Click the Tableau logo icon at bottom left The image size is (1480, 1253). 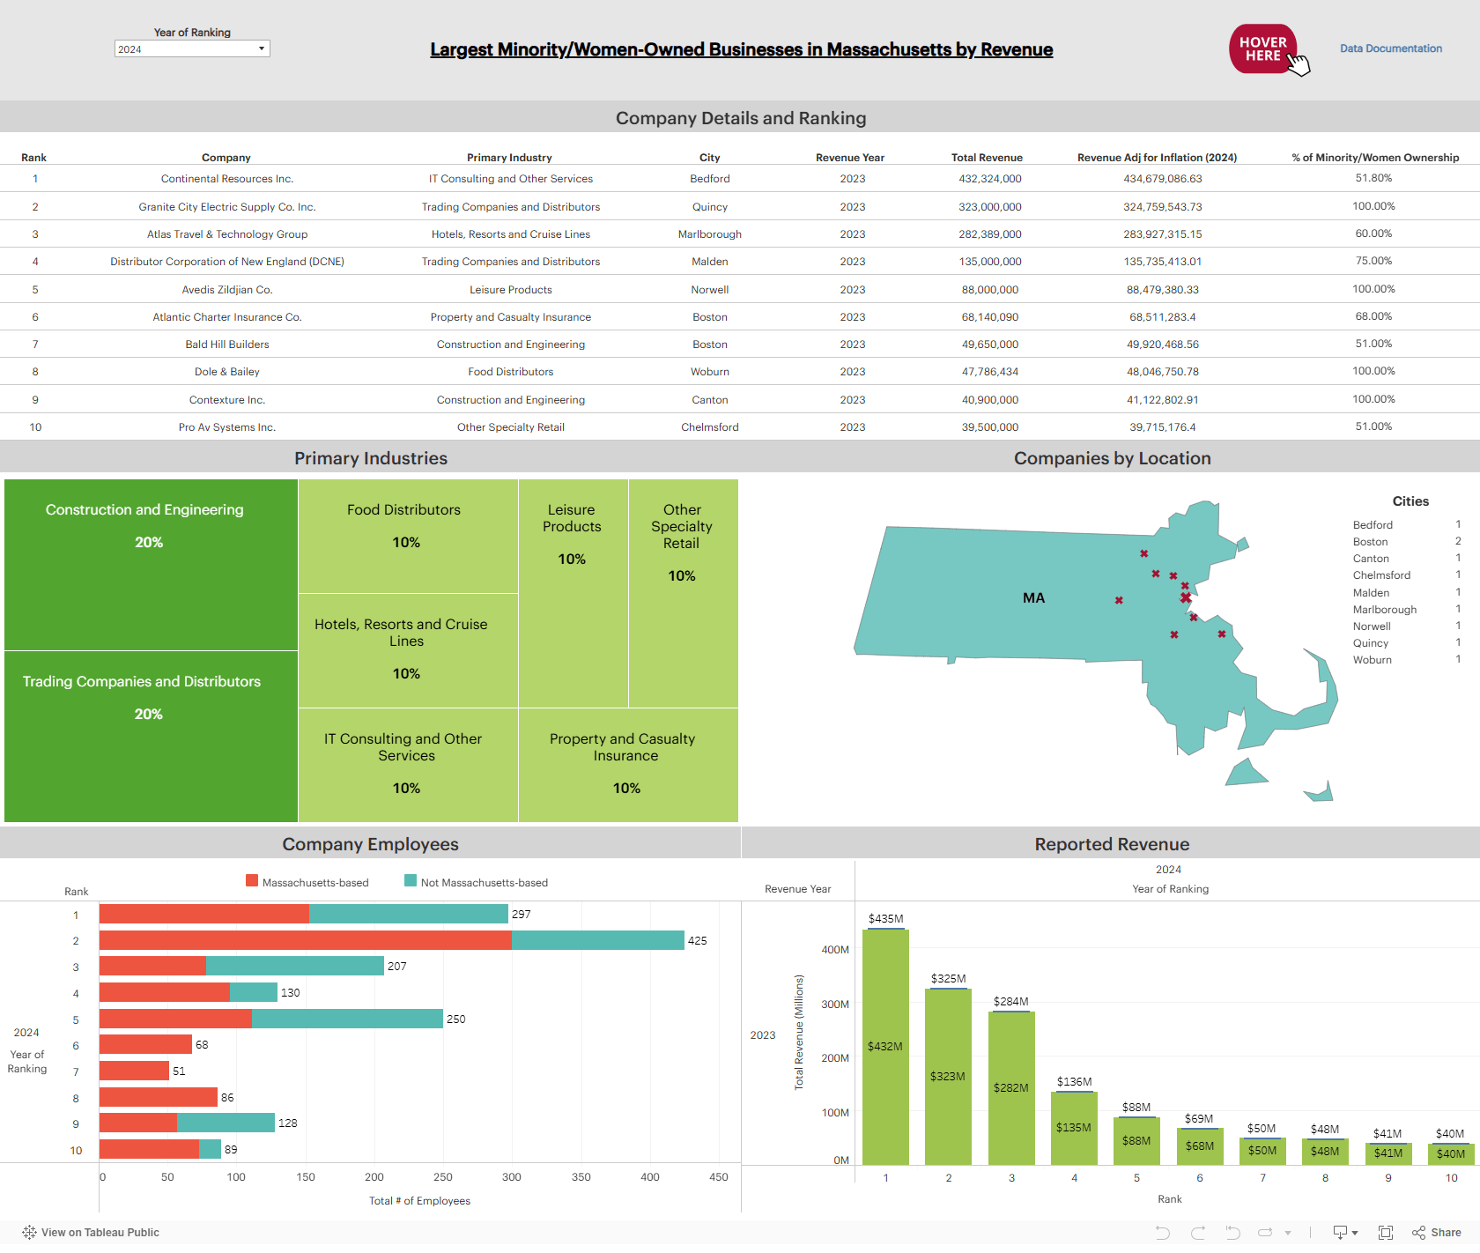tap(29, 1232)
